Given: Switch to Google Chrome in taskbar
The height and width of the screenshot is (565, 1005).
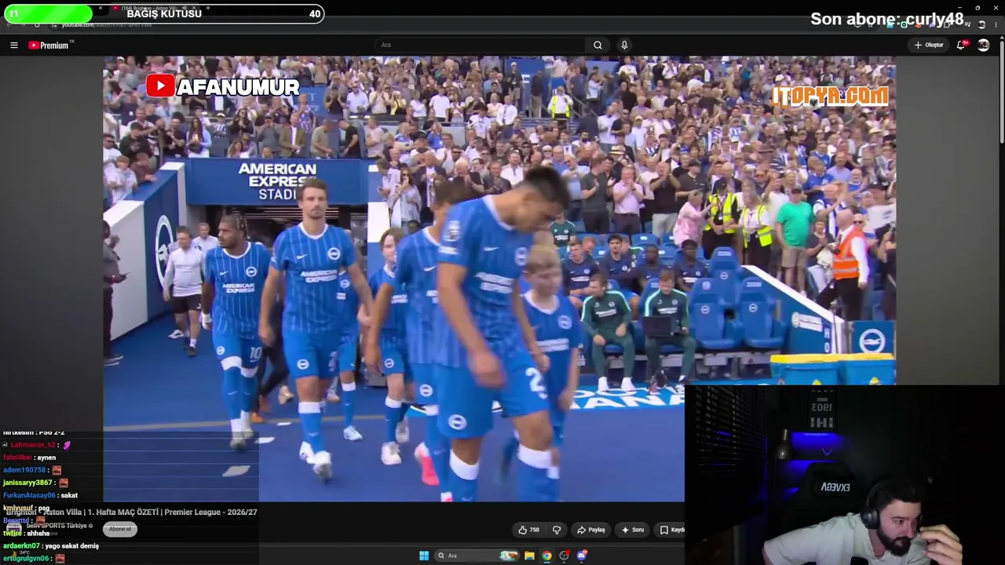Looking at the screenshot, I should [546, 556].
